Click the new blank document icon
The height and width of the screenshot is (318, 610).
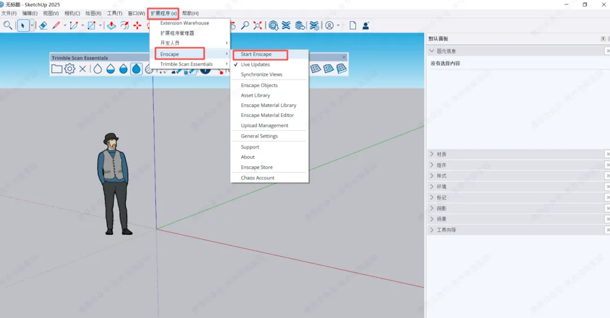pos(353,25)
